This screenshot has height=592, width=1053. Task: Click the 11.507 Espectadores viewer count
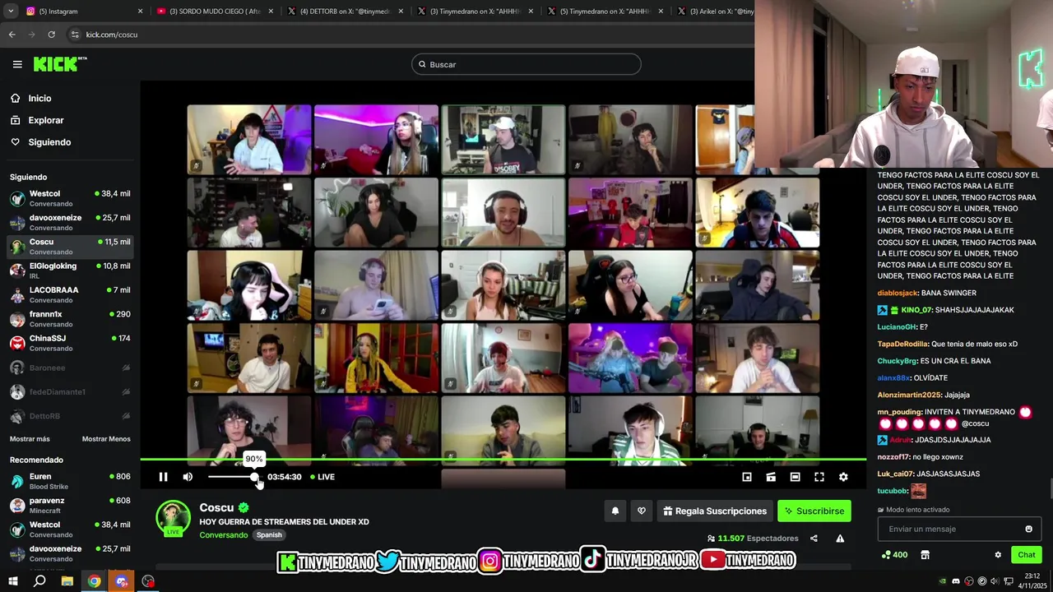[x=753, y=539]
